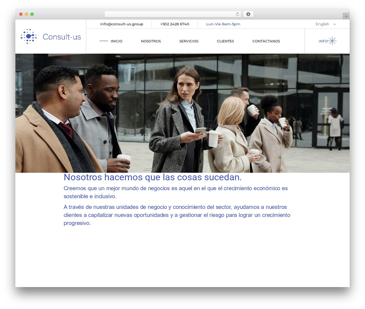Click the Consult-us brand name text
The width and height of the screenshot is (365, 309).
click(62, 37)
